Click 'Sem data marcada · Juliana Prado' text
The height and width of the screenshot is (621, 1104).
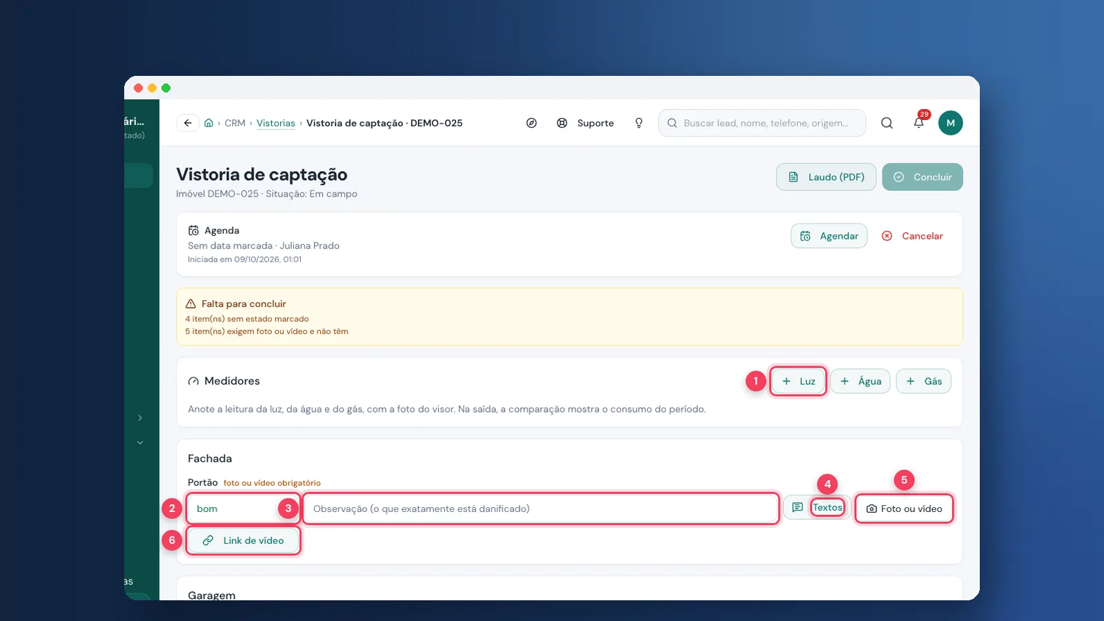point(264,246)
